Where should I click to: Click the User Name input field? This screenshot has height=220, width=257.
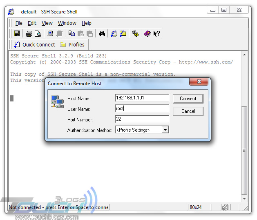pos(142,108)
